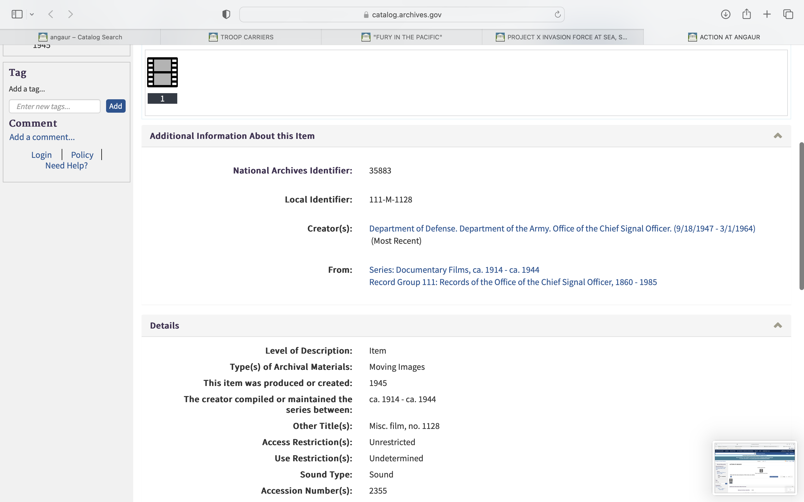The width and height of the screenshot is (804, 502).
Task: Collapse Additional Information About this Item section
Action: pyautogui.click(x=777, y=136)
